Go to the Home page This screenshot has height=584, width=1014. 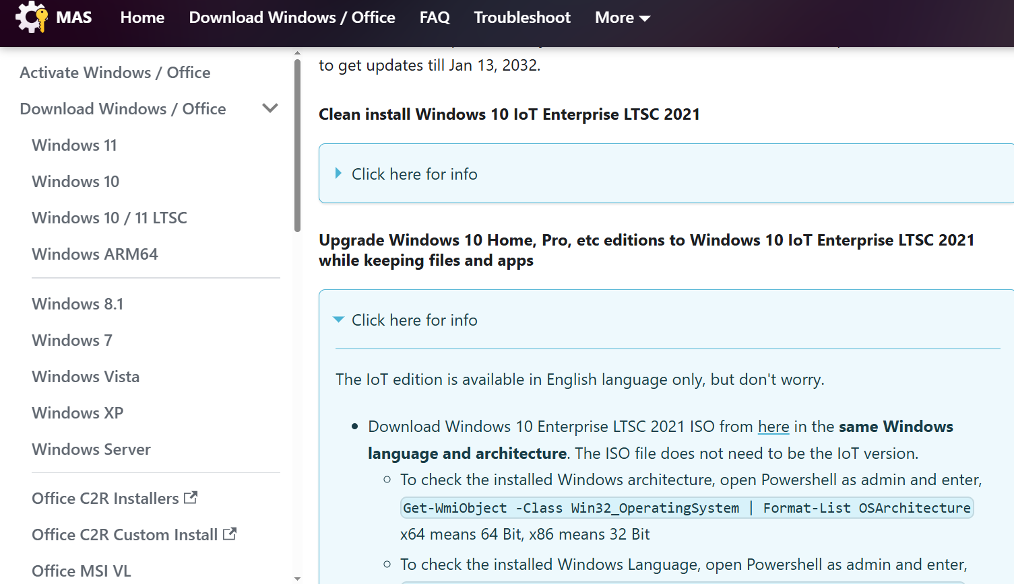click(142, 17)
